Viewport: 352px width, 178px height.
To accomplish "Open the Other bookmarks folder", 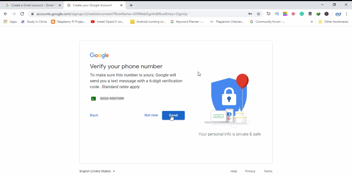I will coord(333,22).
